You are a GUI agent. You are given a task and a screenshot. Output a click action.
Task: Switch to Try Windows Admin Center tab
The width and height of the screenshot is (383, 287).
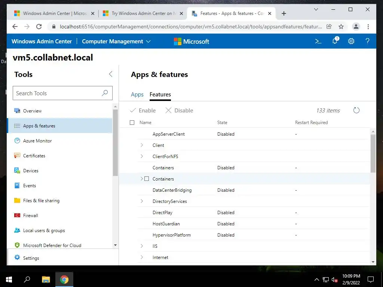click(x=143, y=13)
